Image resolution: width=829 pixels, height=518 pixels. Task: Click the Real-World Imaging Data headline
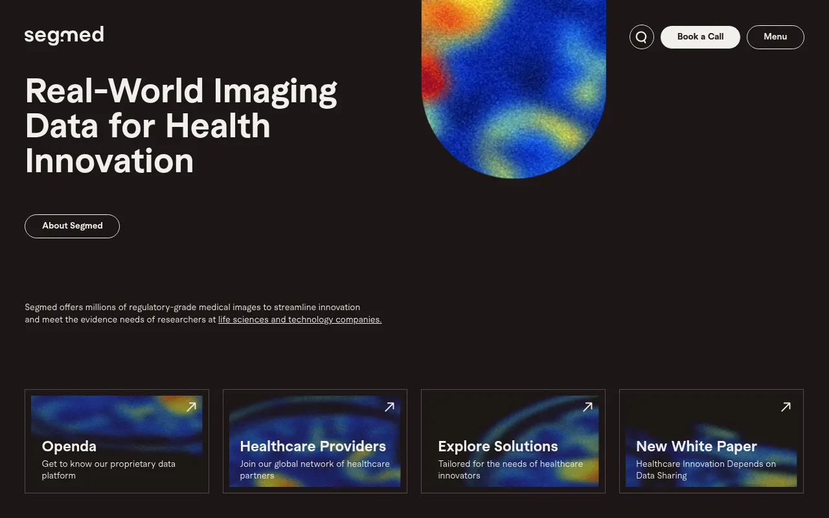point(181,126)
